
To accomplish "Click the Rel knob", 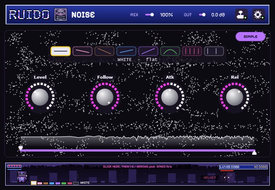I will [235, 97].
